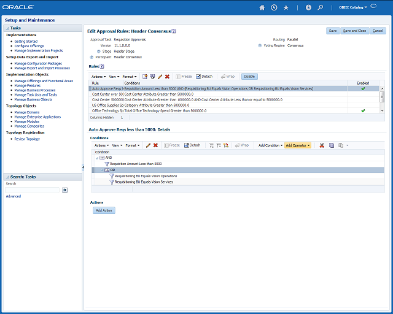Screen dimensions: 393x314
Task: Collapse the left Tasks pane splitter arrow
Action: pos(83,167)
